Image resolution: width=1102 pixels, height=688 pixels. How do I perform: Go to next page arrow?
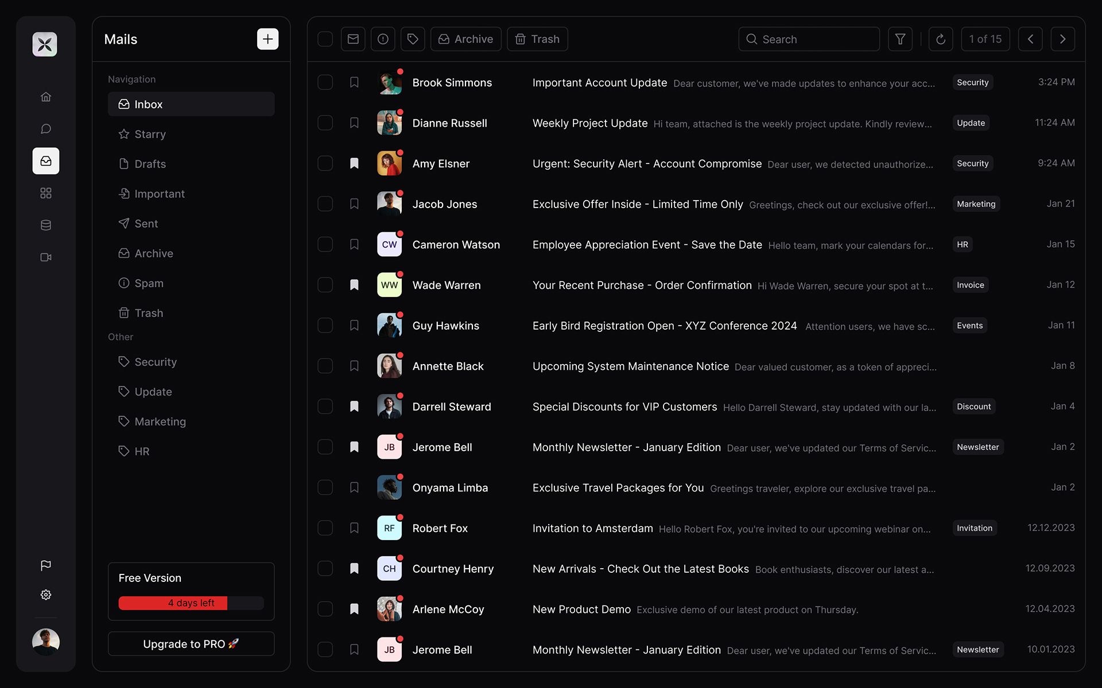pyautogui.click(x=1062, y=39)
